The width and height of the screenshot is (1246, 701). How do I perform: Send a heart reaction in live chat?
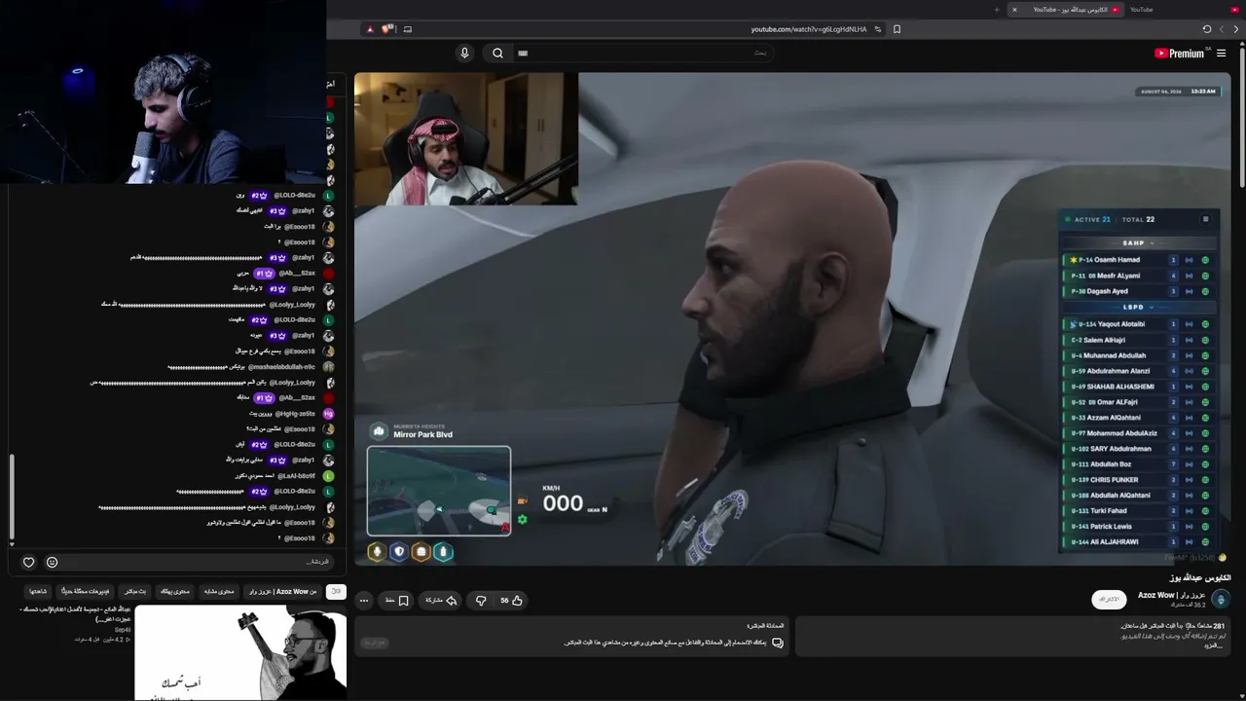click(x=28, y=562)
